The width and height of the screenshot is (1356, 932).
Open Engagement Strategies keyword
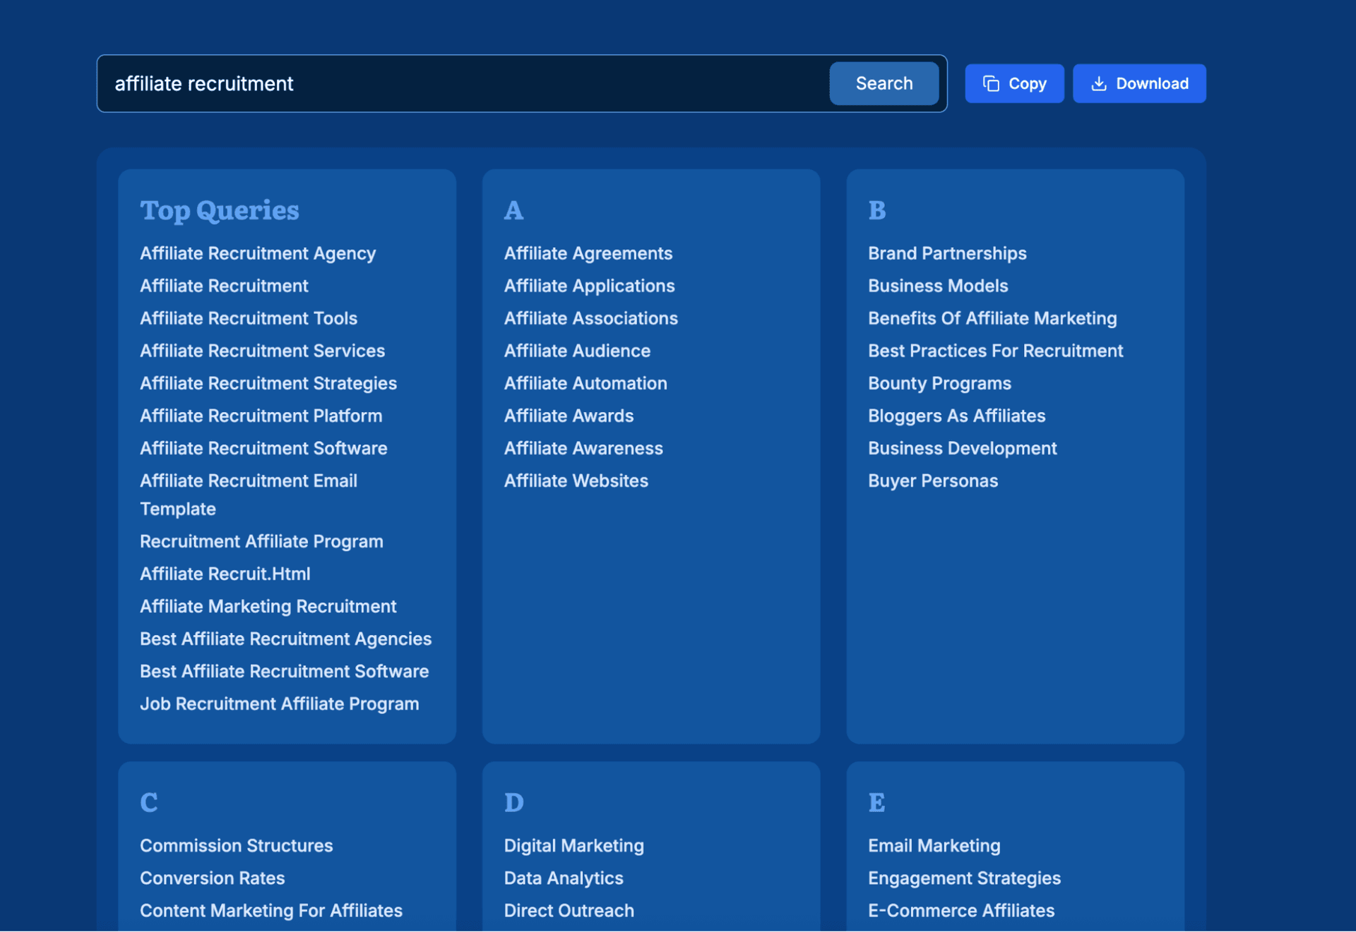pos(963,878)
